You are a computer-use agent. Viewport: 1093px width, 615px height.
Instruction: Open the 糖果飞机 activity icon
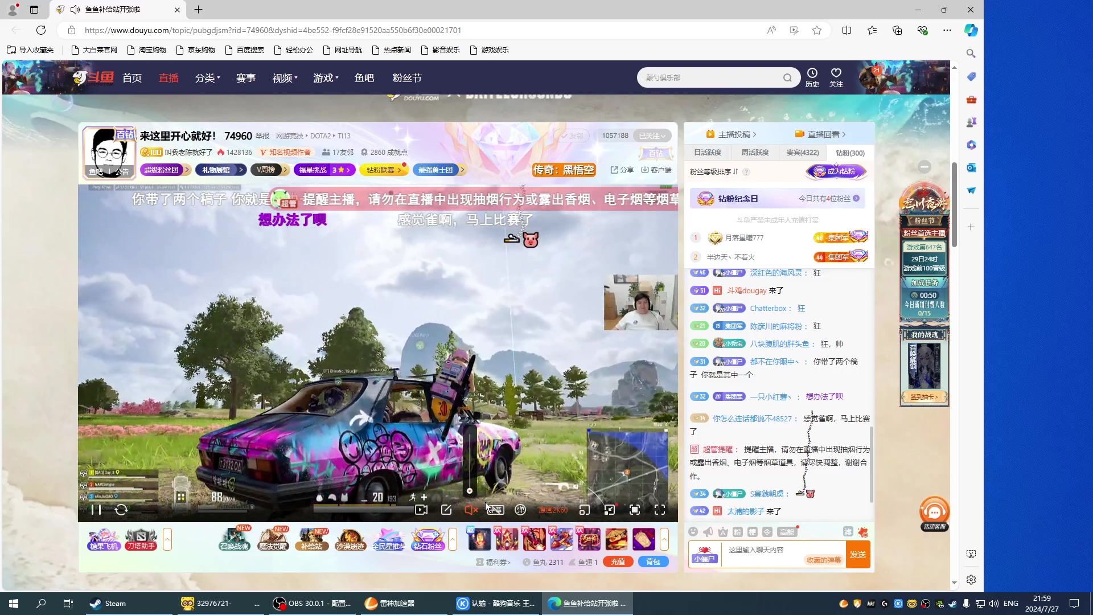click(x=104, y=539)
